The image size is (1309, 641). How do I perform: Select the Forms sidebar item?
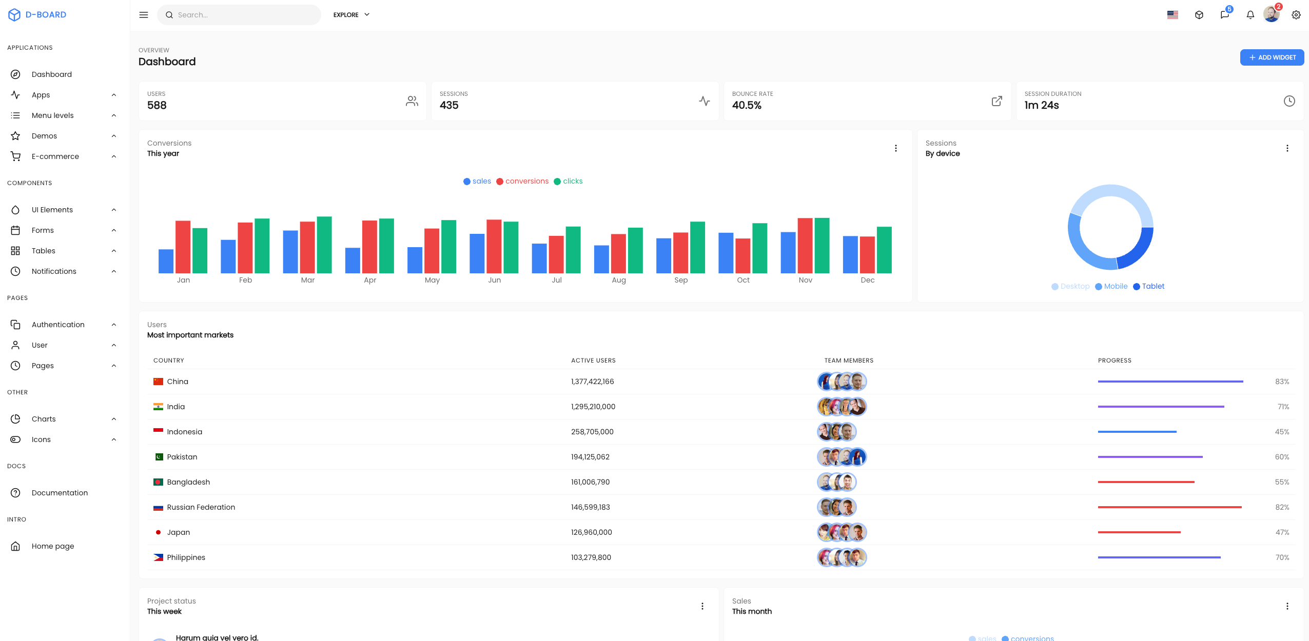click(x=64, y=230)
